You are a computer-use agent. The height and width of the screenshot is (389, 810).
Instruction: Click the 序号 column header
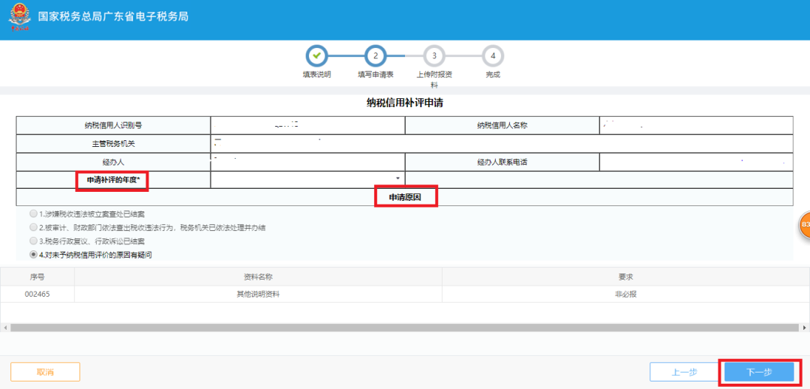[x=37, y=277]
